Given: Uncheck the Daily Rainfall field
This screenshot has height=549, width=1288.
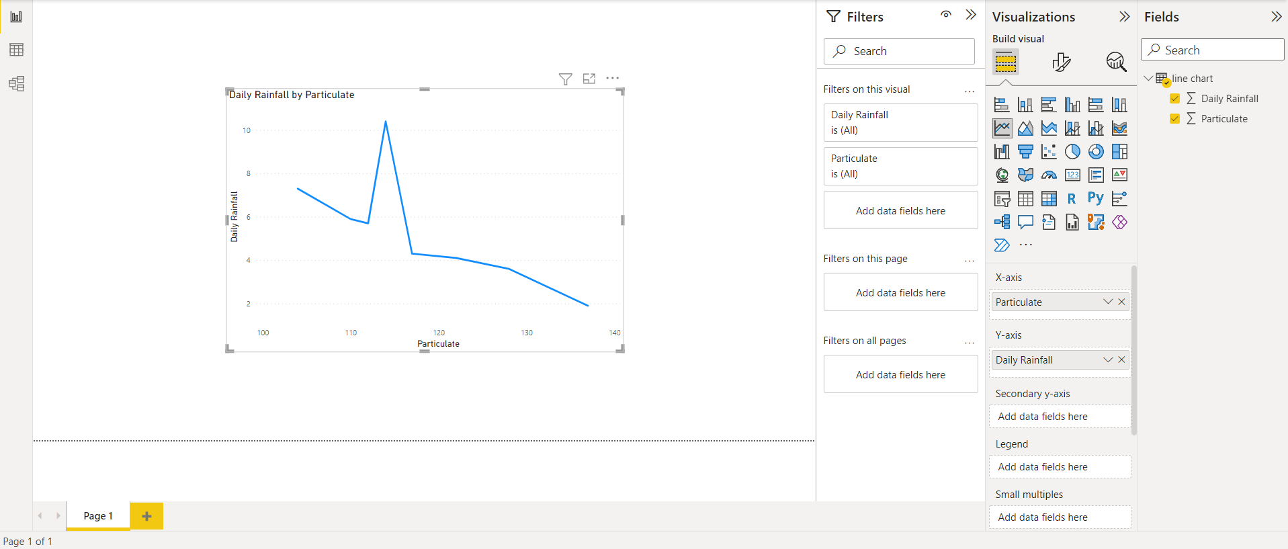Looking at the screenshot, I should [1174, 99].
